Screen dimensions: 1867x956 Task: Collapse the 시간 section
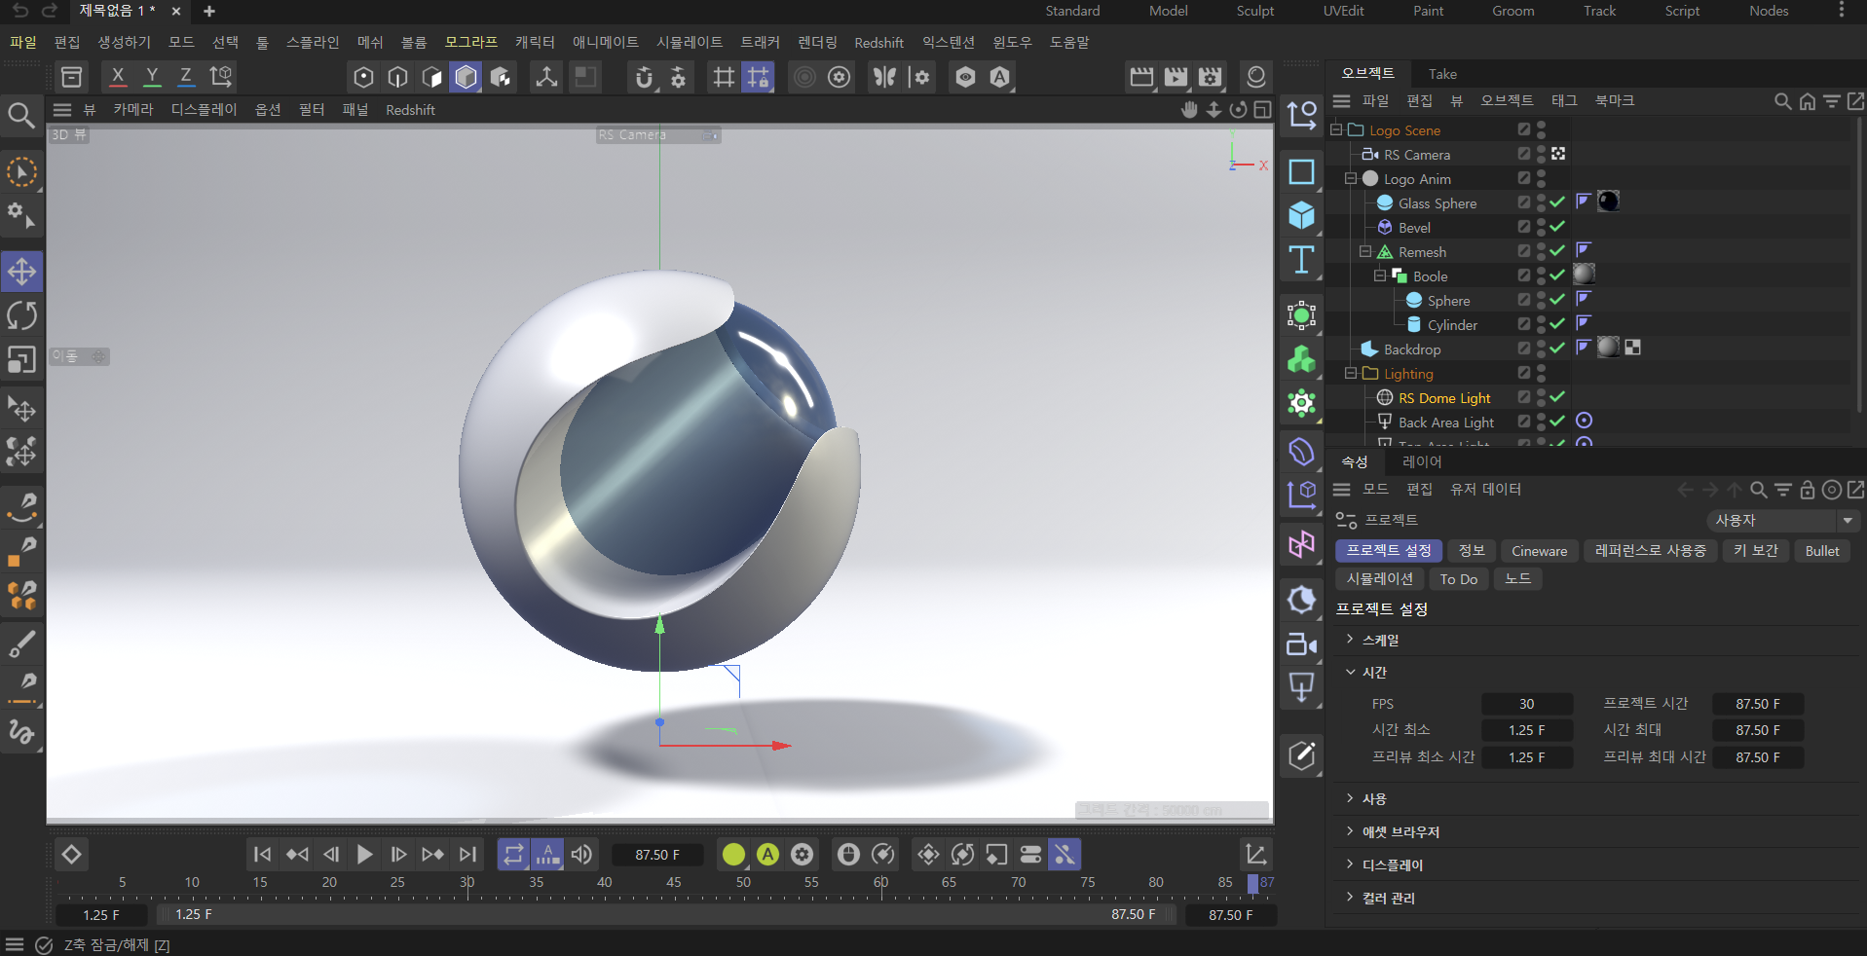[x=1350, y=672]
